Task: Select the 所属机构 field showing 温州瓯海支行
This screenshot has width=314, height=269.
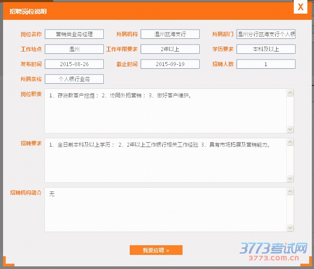Action: (x=170, y=34)
